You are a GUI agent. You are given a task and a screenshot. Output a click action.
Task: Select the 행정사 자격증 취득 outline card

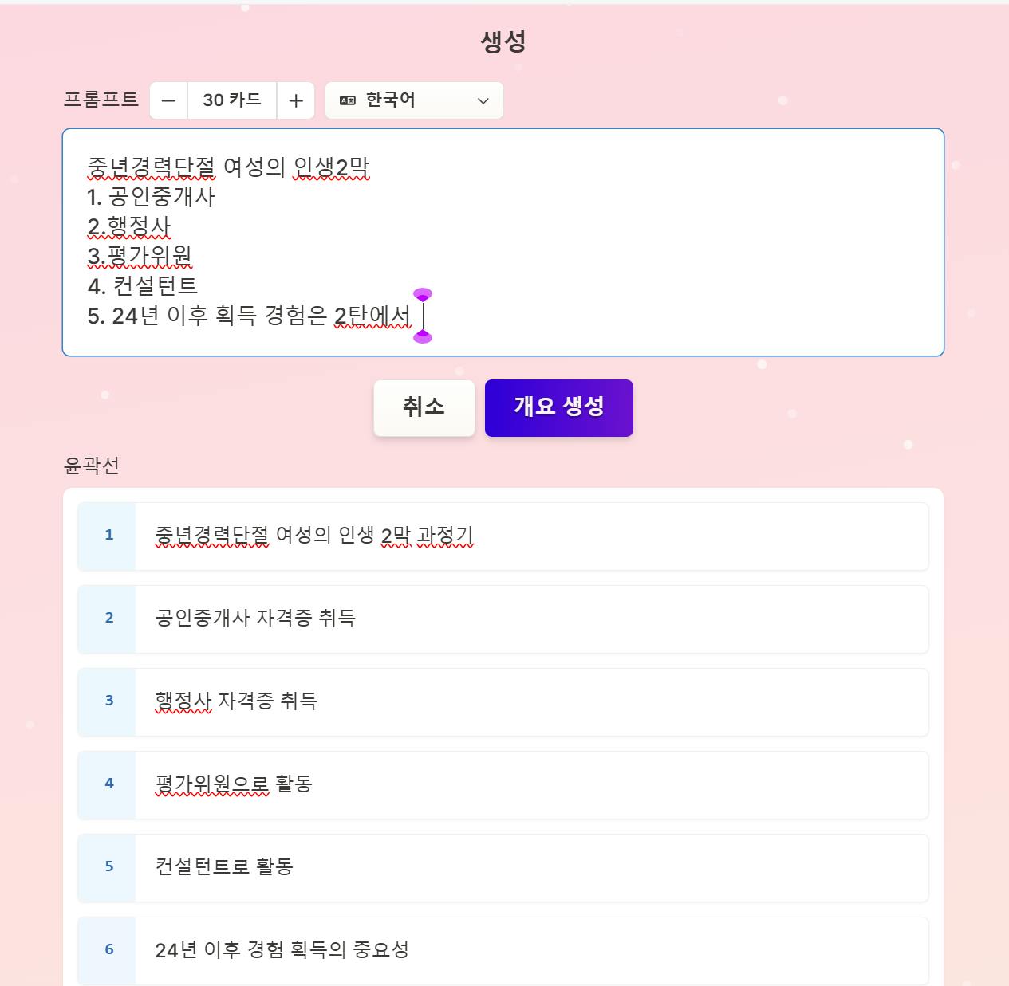(236, 701)
